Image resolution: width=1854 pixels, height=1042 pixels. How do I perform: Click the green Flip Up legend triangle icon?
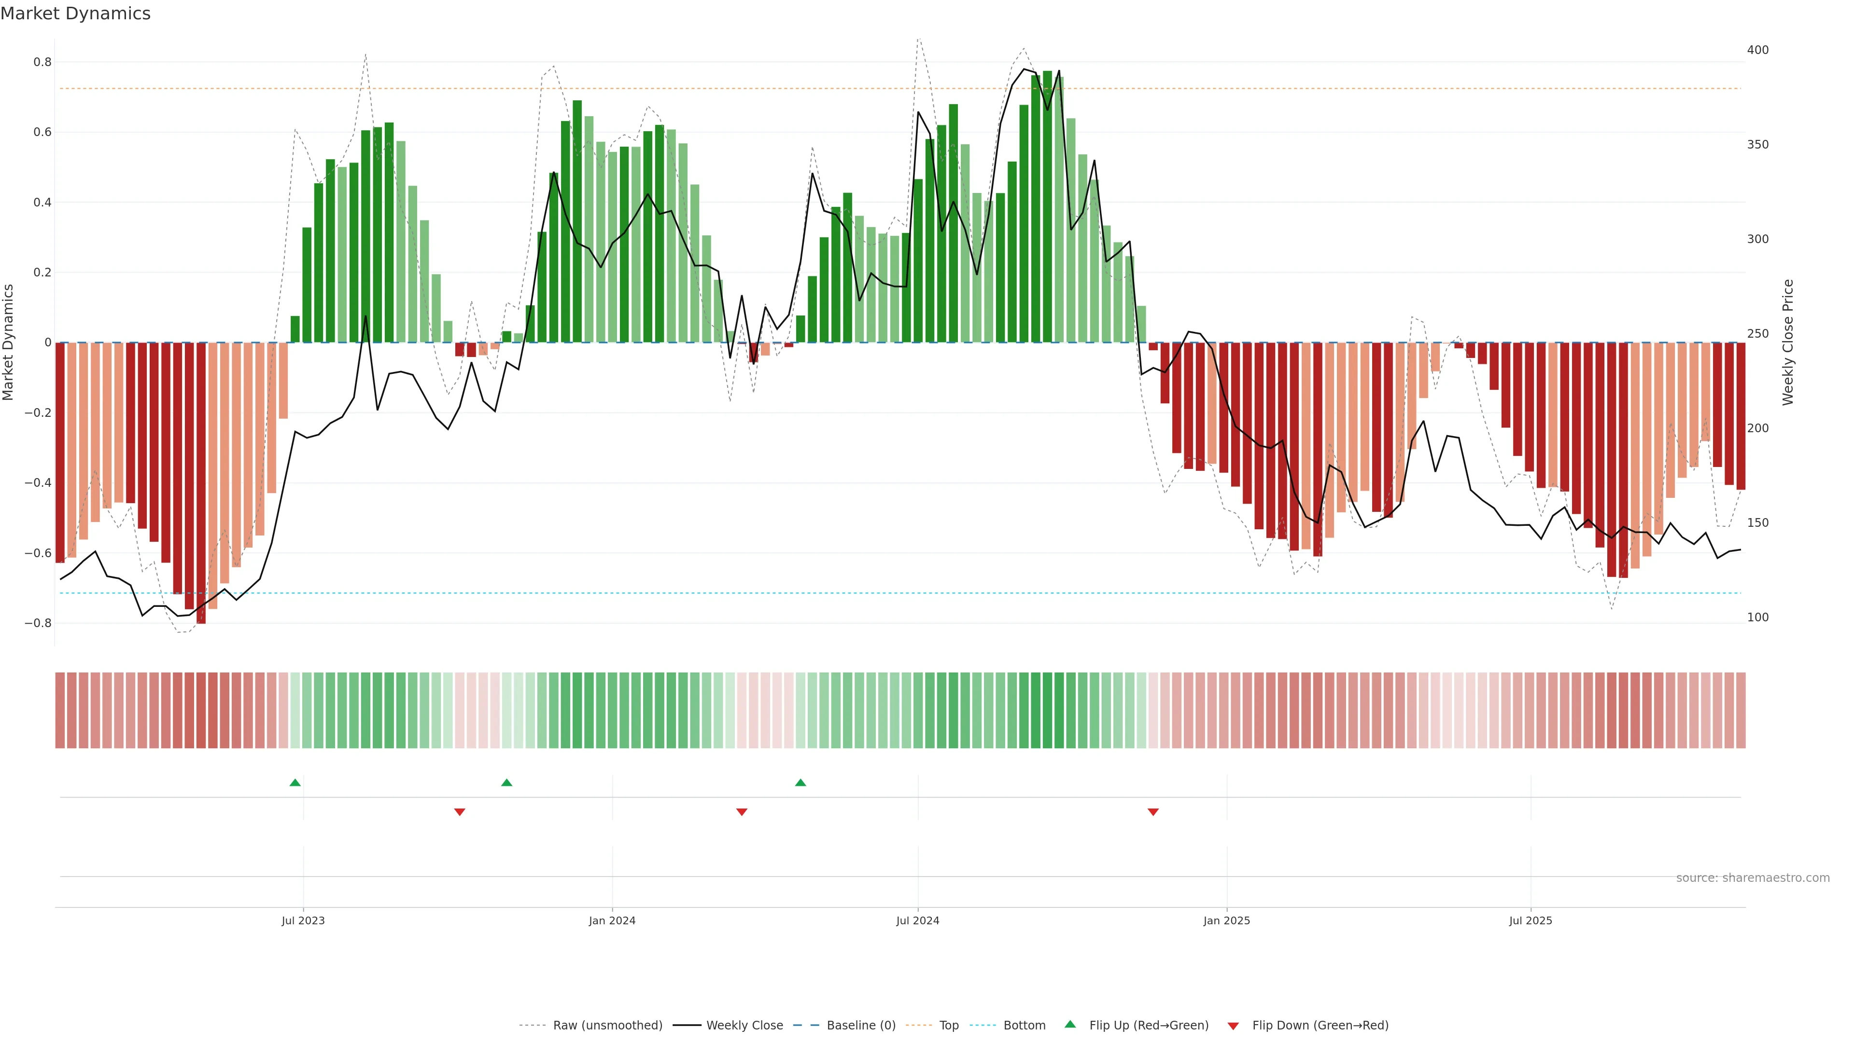tap(1070, 1024)
